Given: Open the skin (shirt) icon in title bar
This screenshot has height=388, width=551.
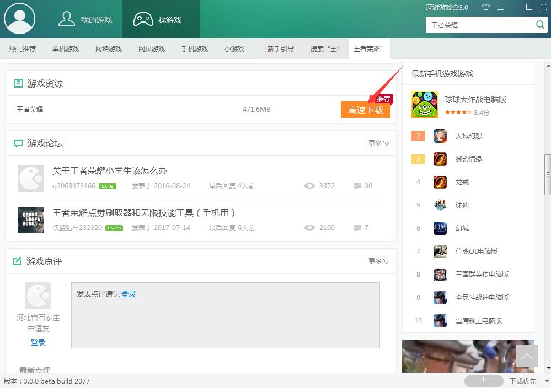Looking at the screenshot, I should coord(485,7).
